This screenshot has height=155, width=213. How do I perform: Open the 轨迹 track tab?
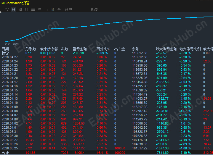click(x=94, y=9)
